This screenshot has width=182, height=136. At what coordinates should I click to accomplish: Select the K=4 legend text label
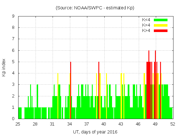click(146, 25)
